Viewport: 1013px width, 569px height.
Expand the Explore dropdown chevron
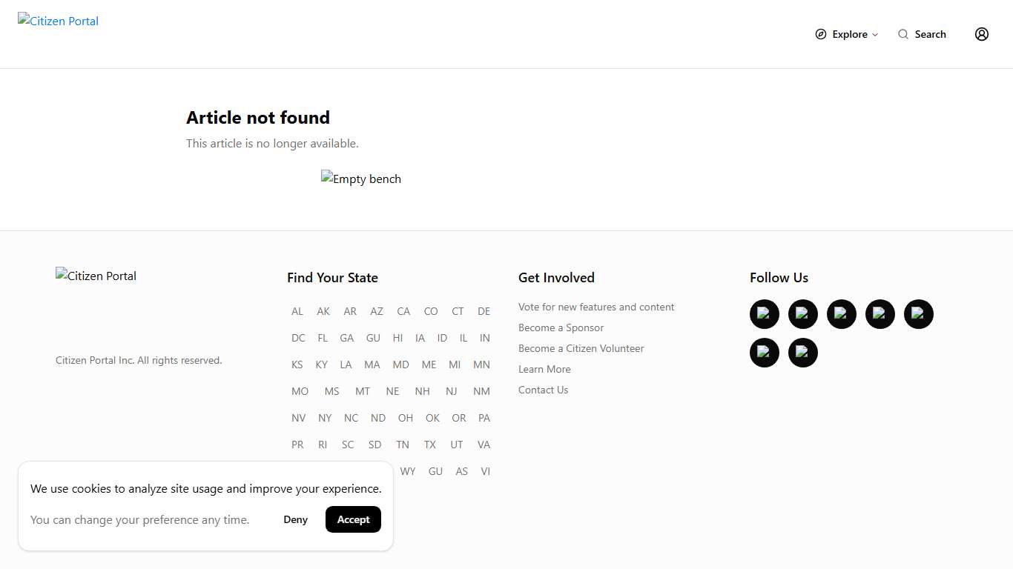point(875,35)
